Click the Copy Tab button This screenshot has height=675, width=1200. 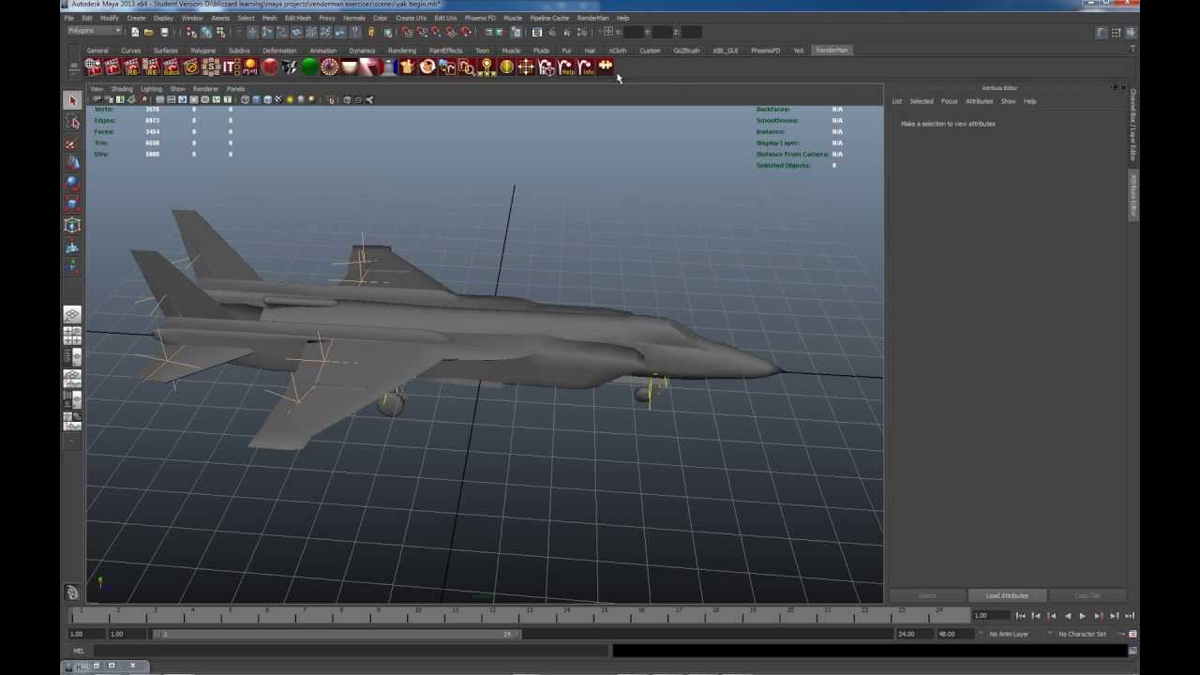(x=1087, y=595)
